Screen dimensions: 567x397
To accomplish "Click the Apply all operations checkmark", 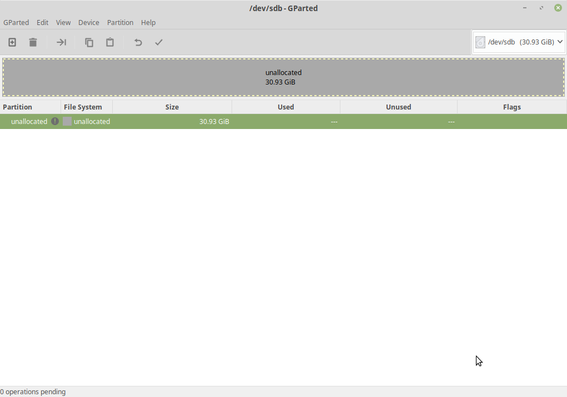I will 159,42.
